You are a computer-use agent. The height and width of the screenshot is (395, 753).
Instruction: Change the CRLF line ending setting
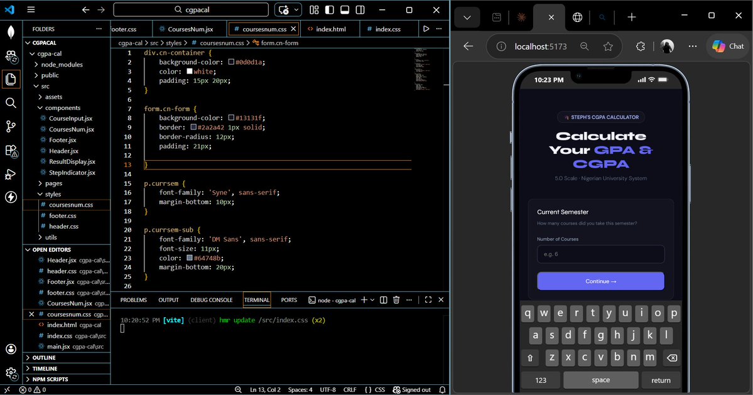click(x=350, y=390)
